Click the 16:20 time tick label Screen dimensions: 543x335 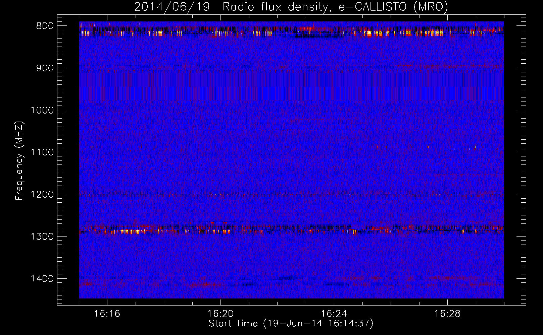click(x=220, y=314)
